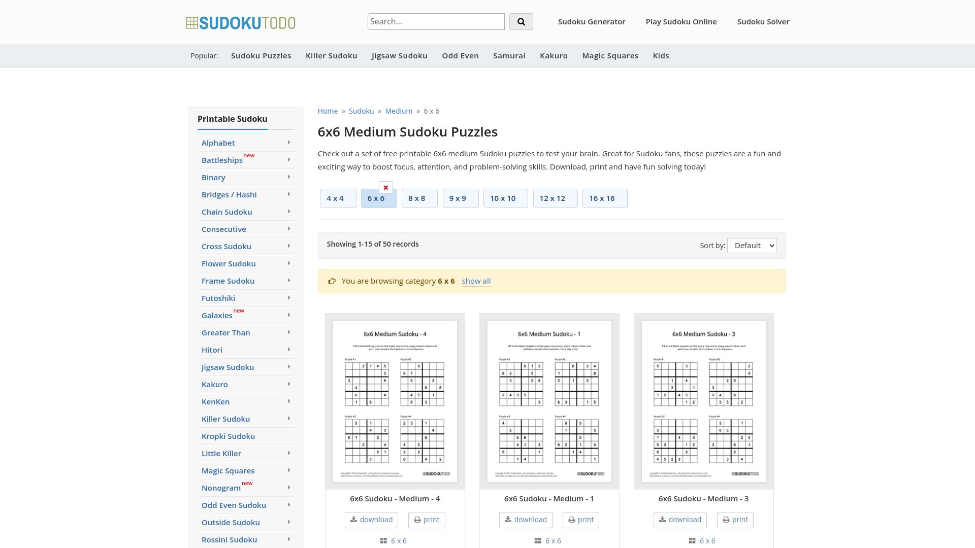Expand the Alphabet sidebar arrow
Screen dimensions: 975x548
click(x=289, y=143)
